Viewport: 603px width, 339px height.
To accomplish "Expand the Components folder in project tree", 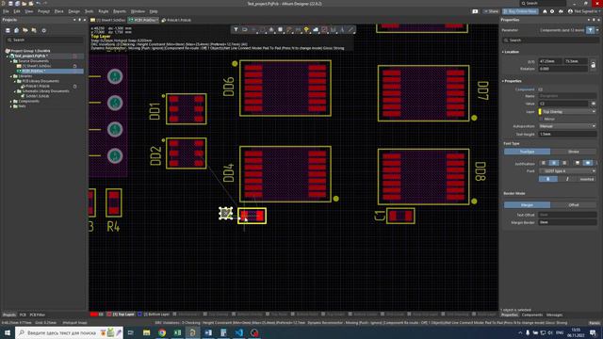I will [11, 102].
